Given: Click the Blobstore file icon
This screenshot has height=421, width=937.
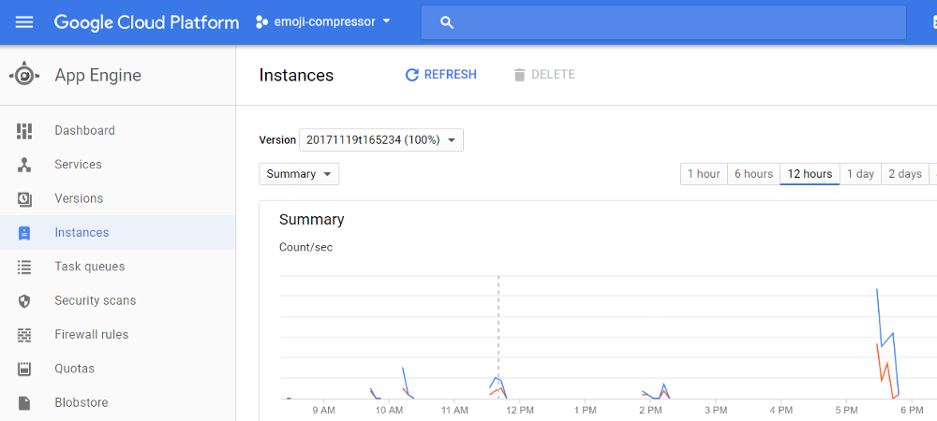Looking at the screenshot, I should point(24,402).
